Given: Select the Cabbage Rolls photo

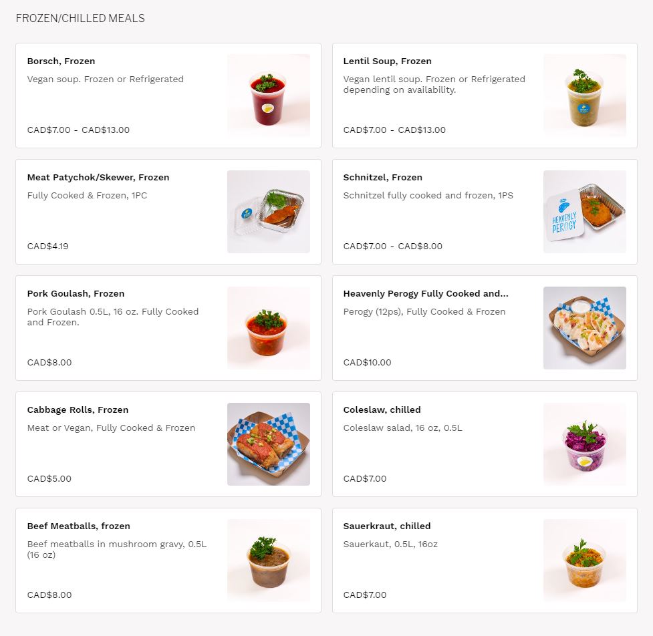Looking at the screenshot, I should [268, 444].
